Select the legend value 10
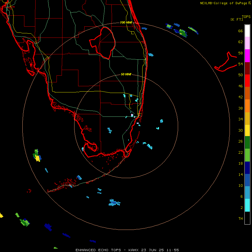The image size is (252, 252). [241, 185]
